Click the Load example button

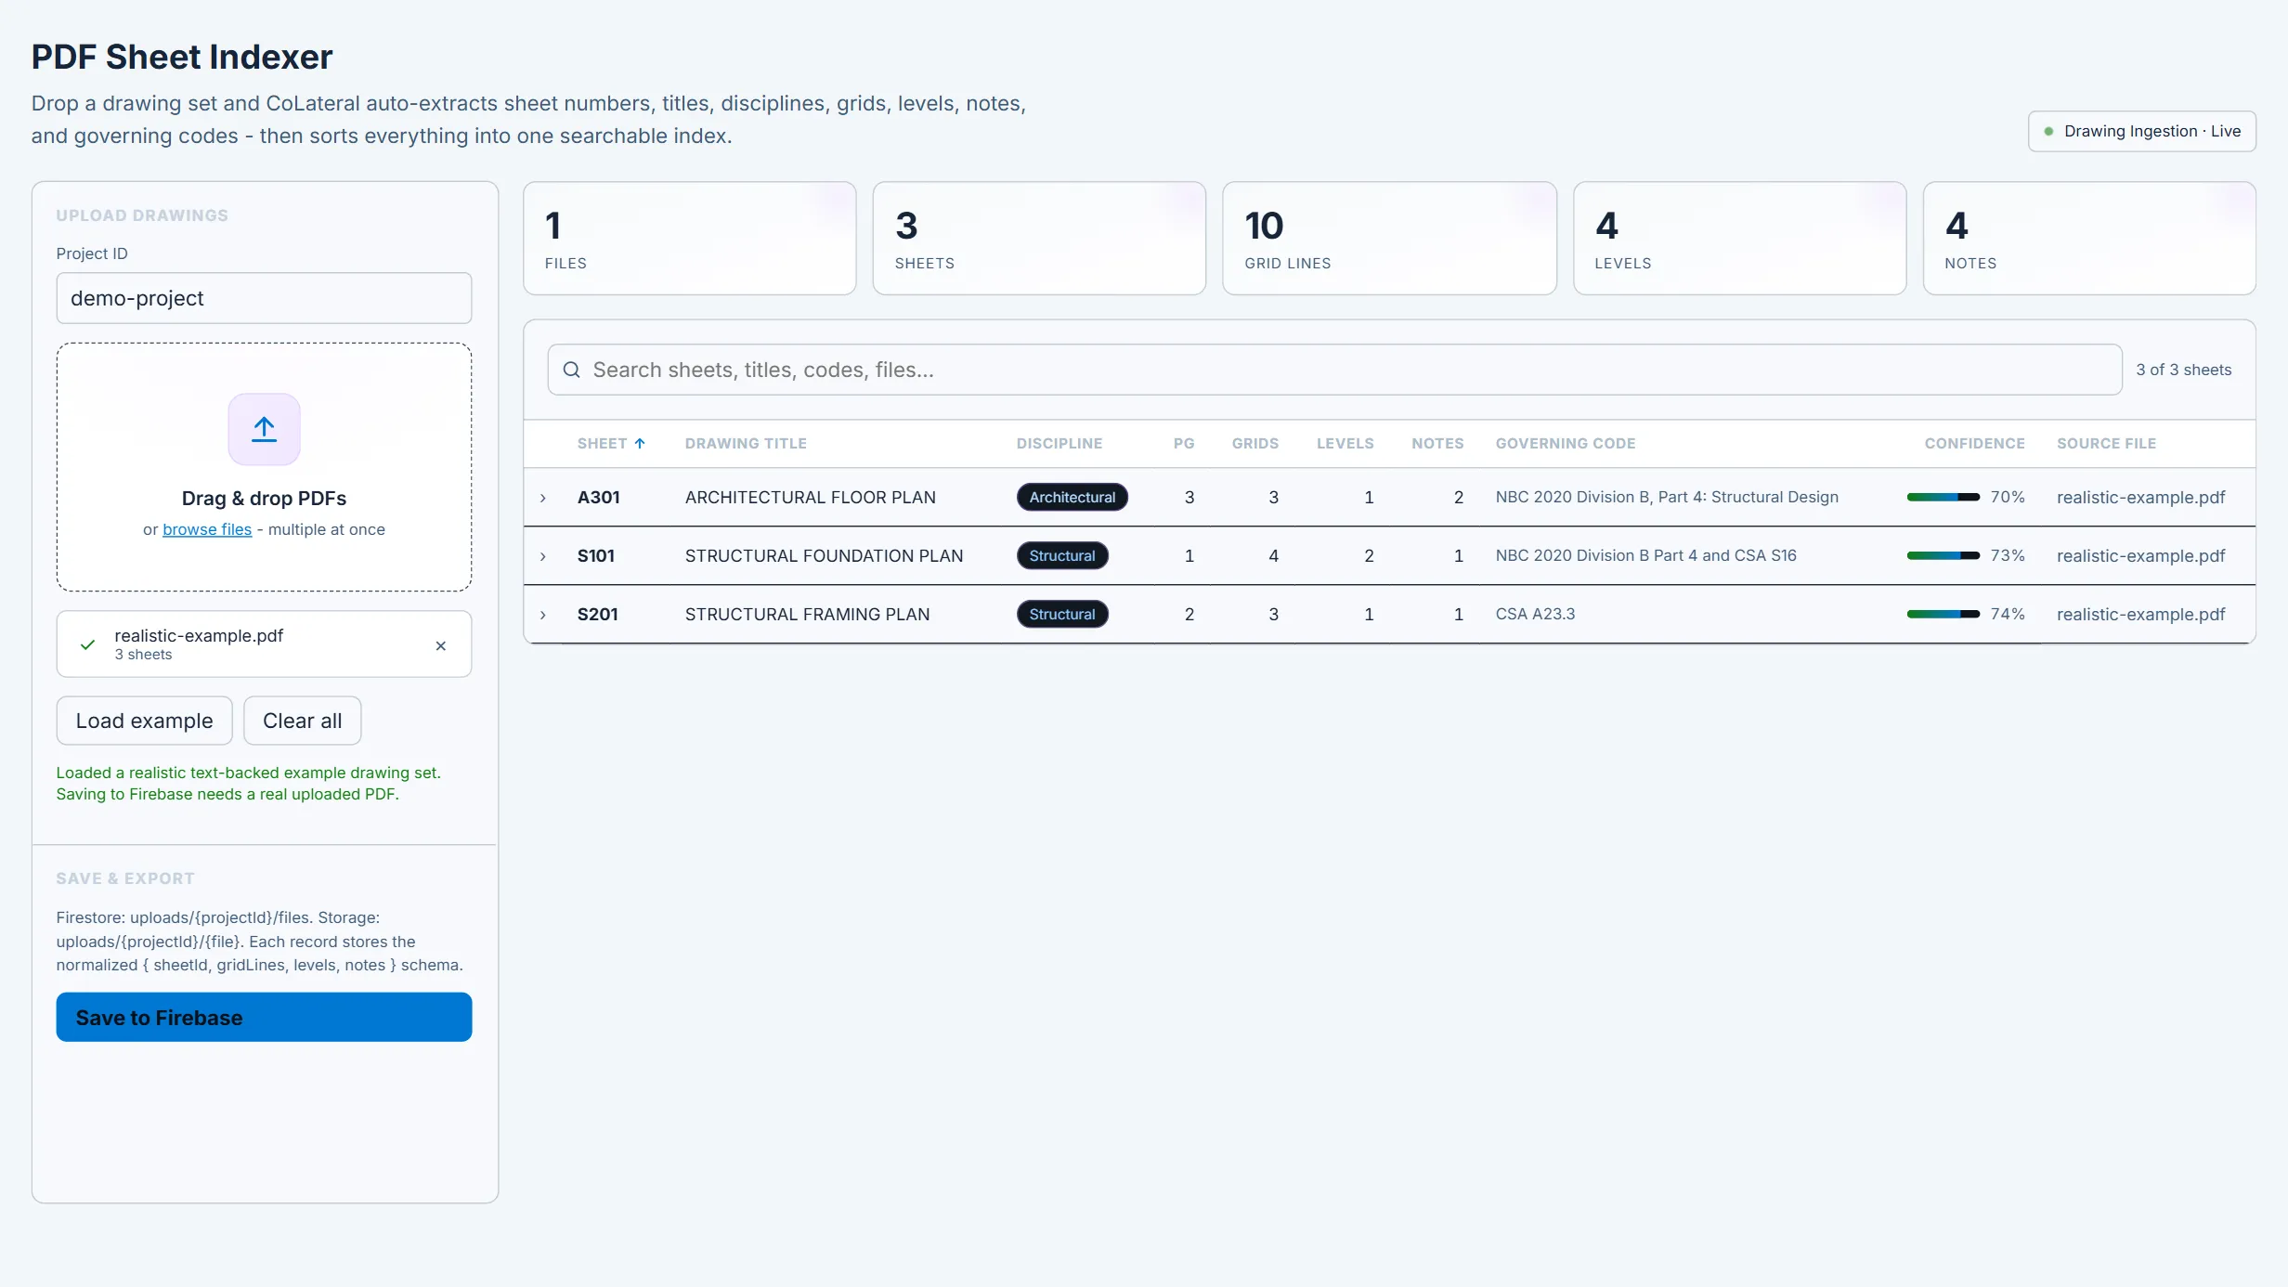pyautogui.click(x=144, y=721)
